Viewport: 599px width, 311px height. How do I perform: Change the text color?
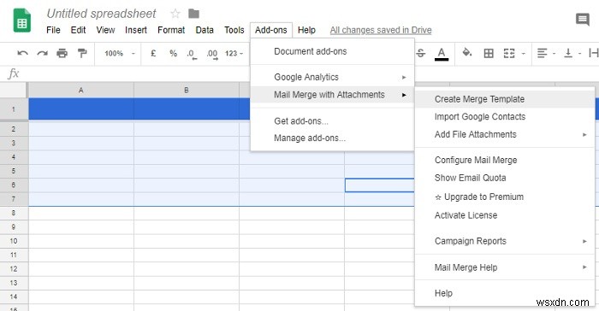point(442,54)
